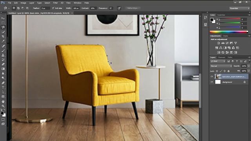
Task: Choose Subtract from selection mode
Action: [x=23, y=8]
